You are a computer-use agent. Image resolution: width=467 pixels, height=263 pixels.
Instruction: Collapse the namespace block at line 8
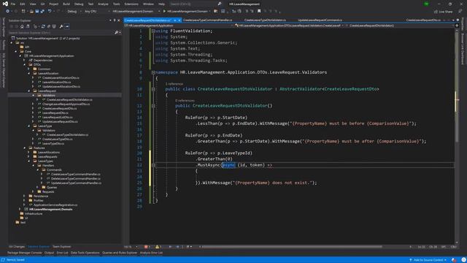coord(153,72)
